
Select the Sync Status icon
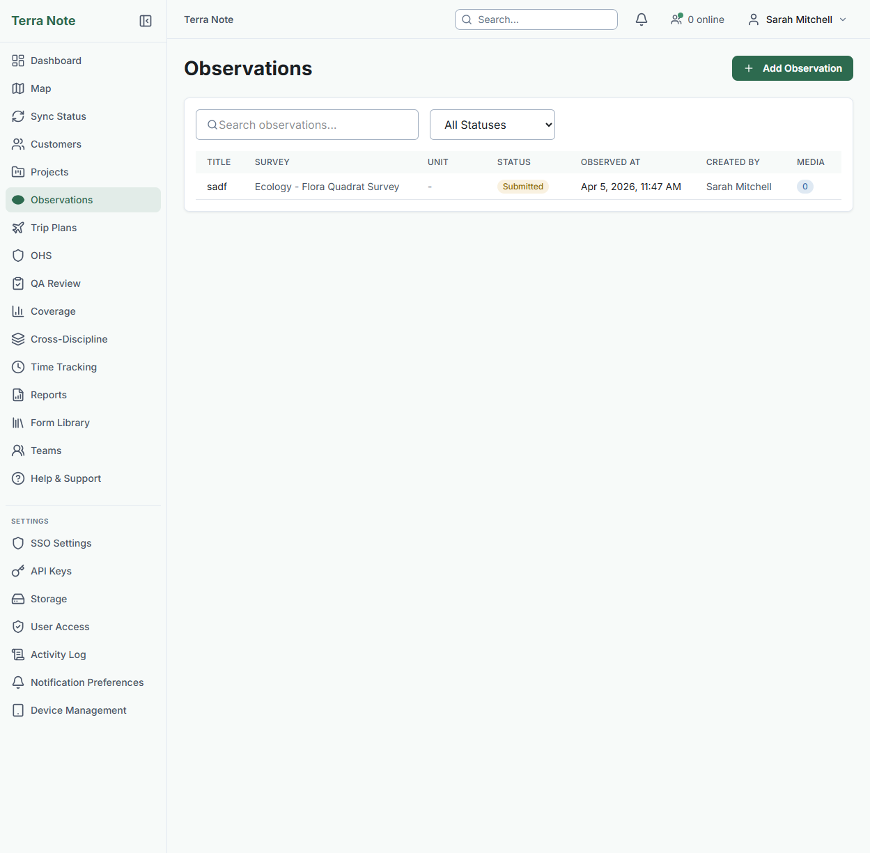(18, 116)
